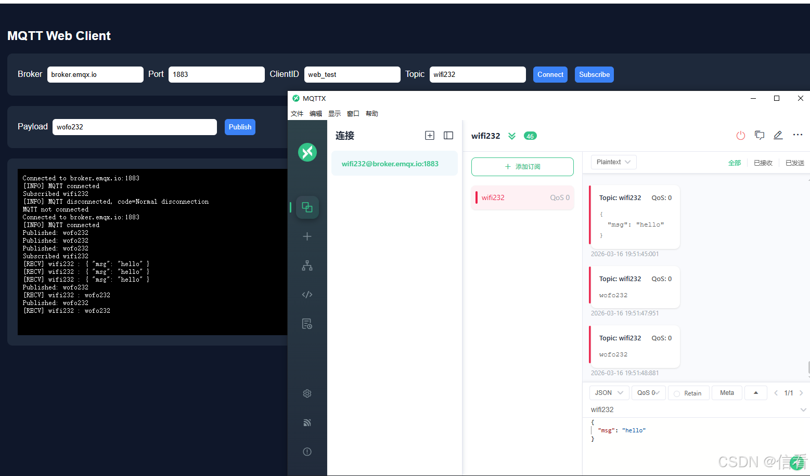Open the 编辑 menu
Image resolution: width=810 pixels, height=476 pixels.
316,114
